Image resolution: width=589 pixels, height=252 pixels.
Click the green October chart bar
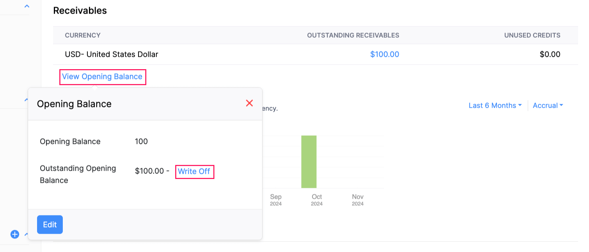(x=309, y=161)
